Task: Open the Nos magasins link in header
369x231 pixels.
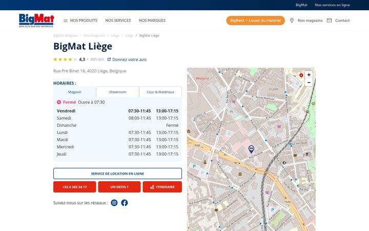Action: coord(310,21)
